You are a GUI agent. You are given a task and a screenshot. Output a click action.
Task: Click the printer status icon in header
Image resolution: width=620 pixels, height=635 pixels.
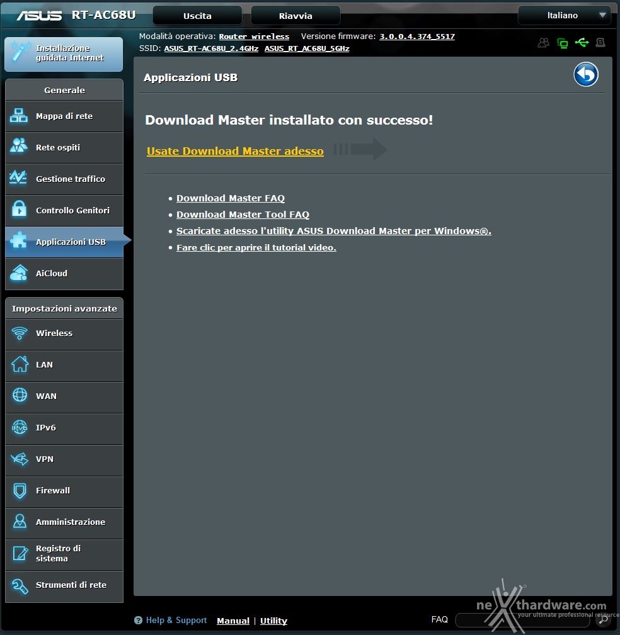coord(600,43)
